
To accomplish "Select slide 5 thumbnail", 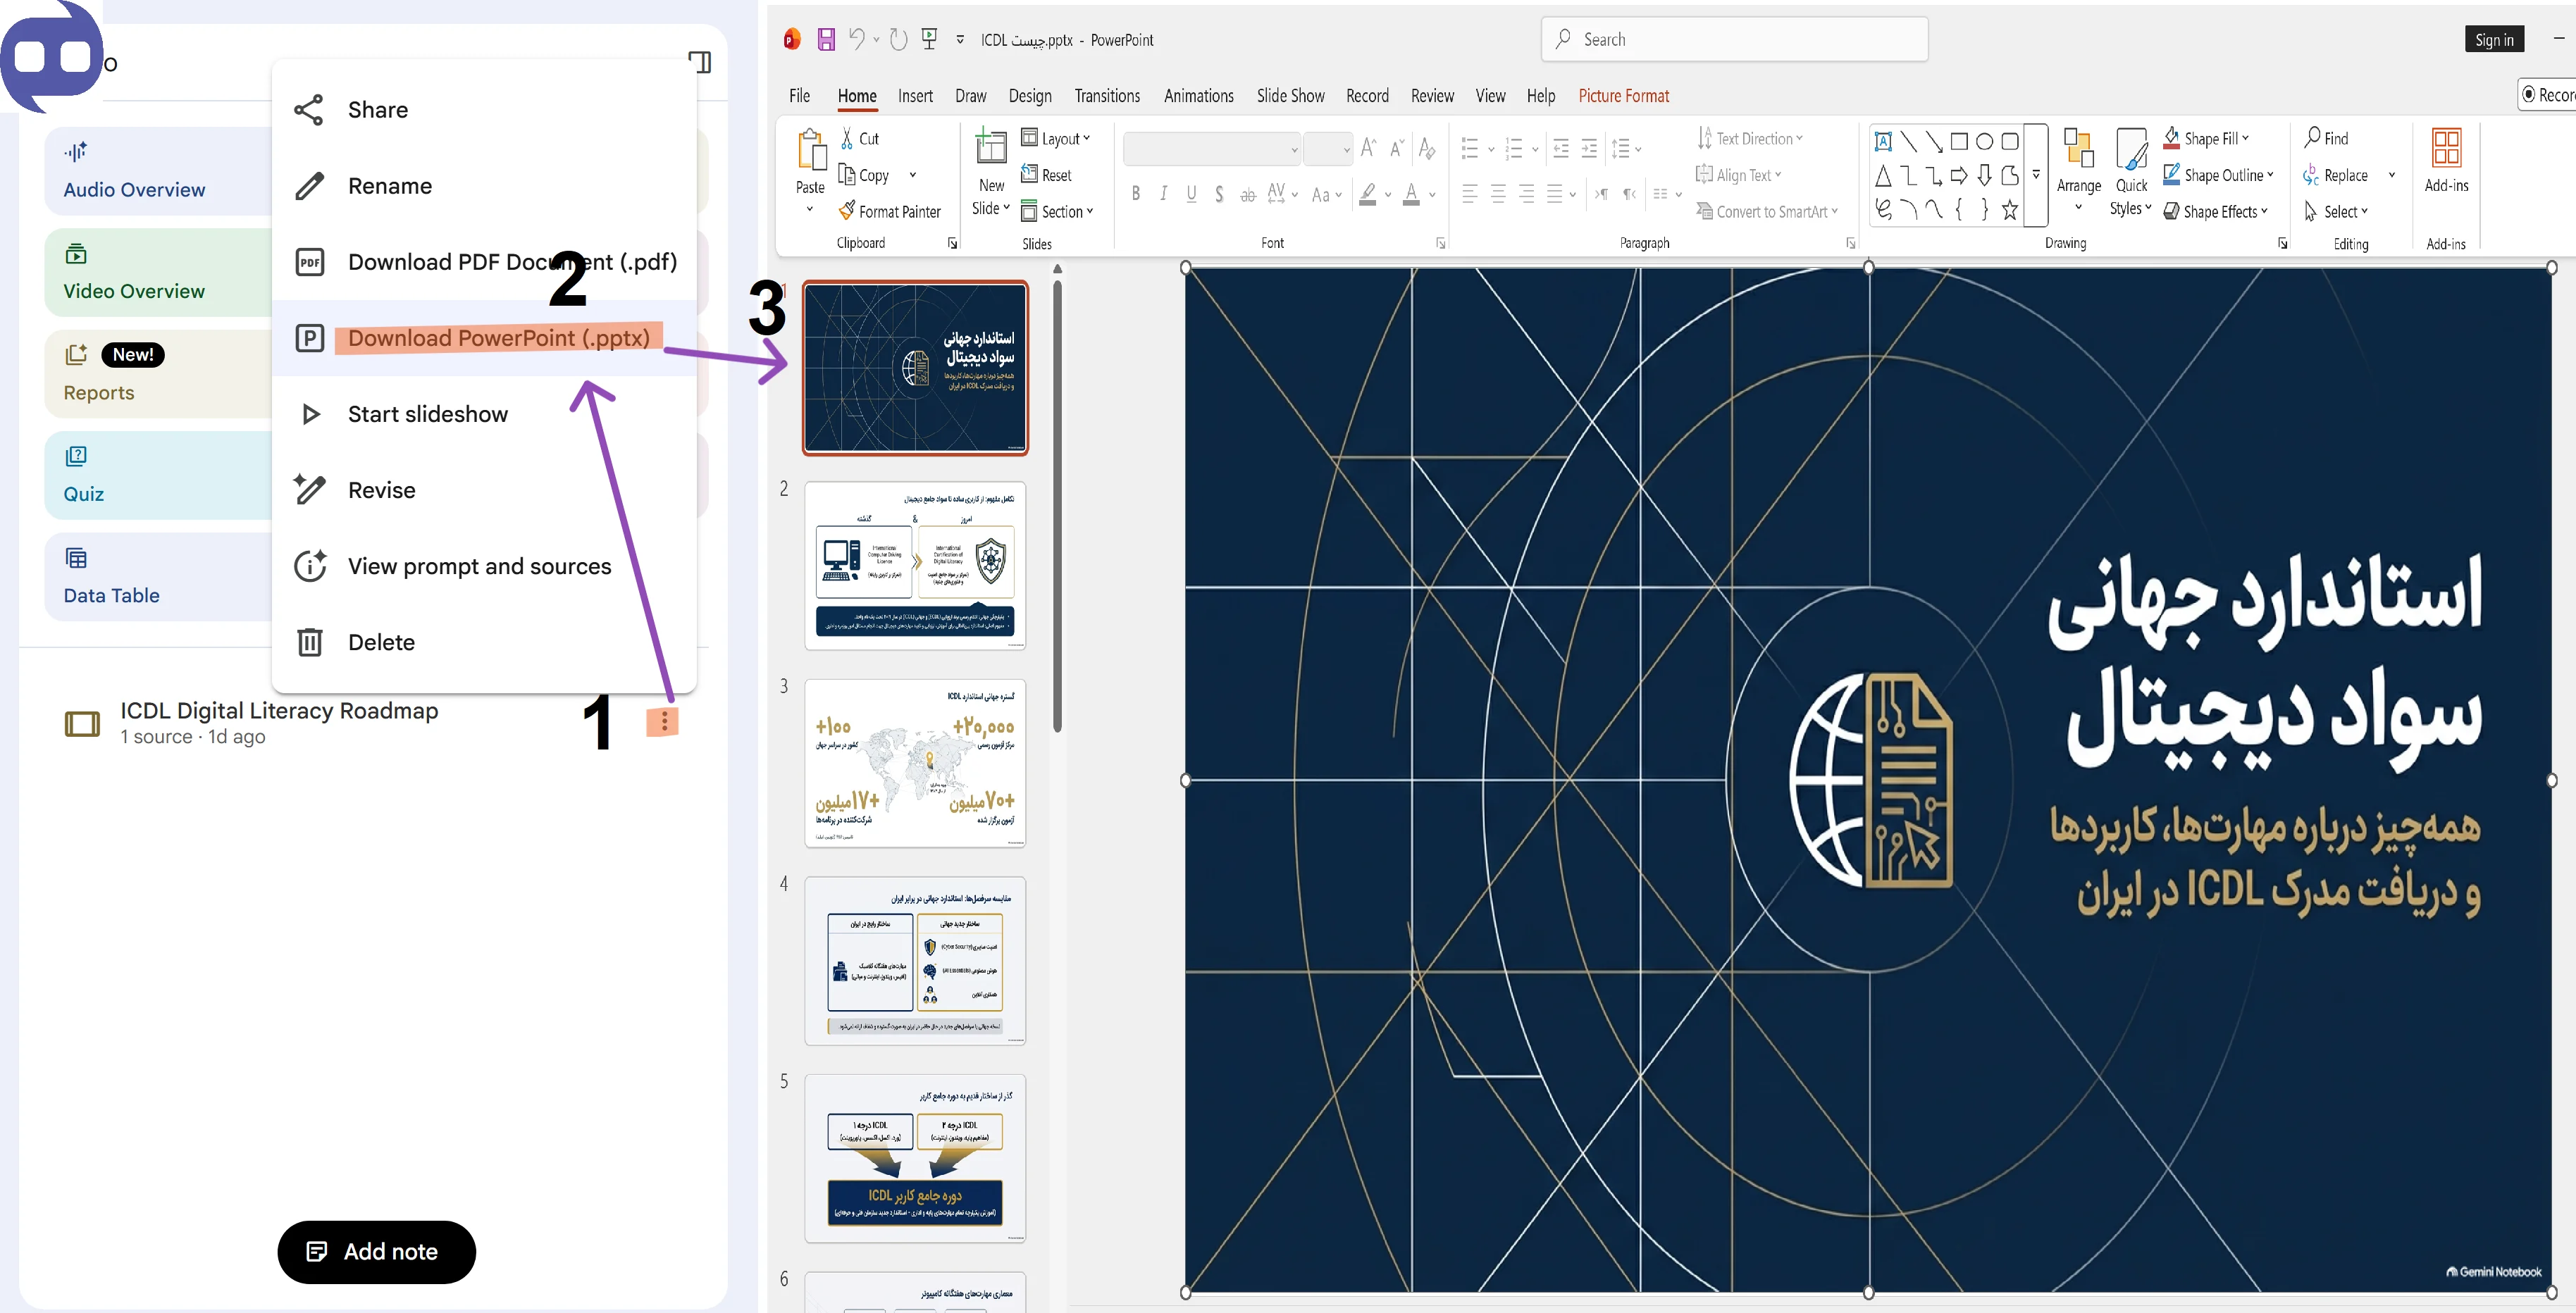I will point(915,1158).
